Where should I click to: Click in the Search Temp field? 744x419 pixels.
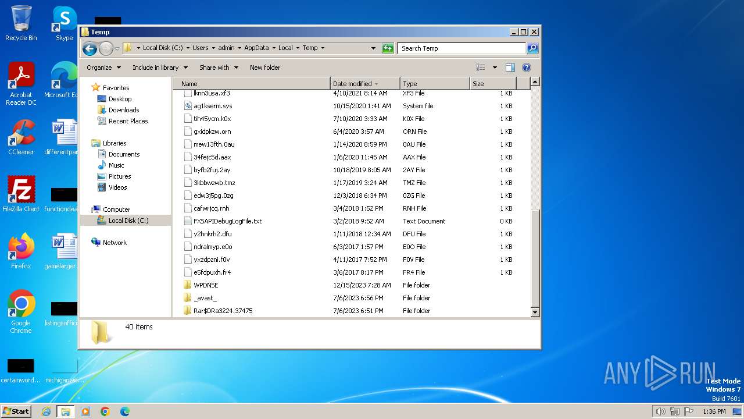click(x=462, y=48)
